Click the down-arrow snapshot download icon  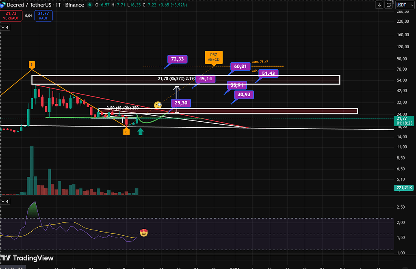point(379,5)
